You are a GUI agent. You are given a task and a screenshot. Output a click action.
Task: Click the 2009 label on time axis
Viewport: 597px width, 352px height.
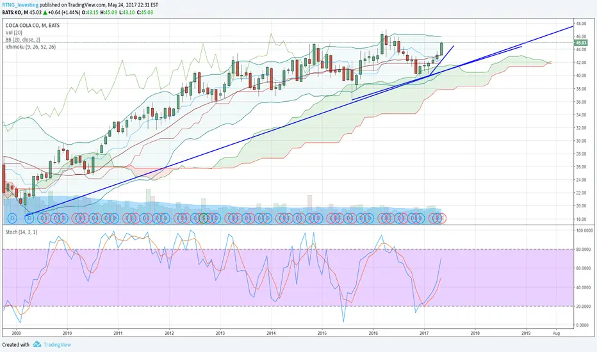click(x=17, y=333)
